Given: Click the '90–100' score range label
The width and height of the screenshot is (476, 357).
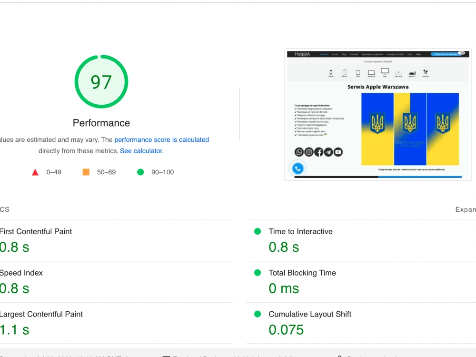Looking at the screenshot, I should tap(163, 172).
